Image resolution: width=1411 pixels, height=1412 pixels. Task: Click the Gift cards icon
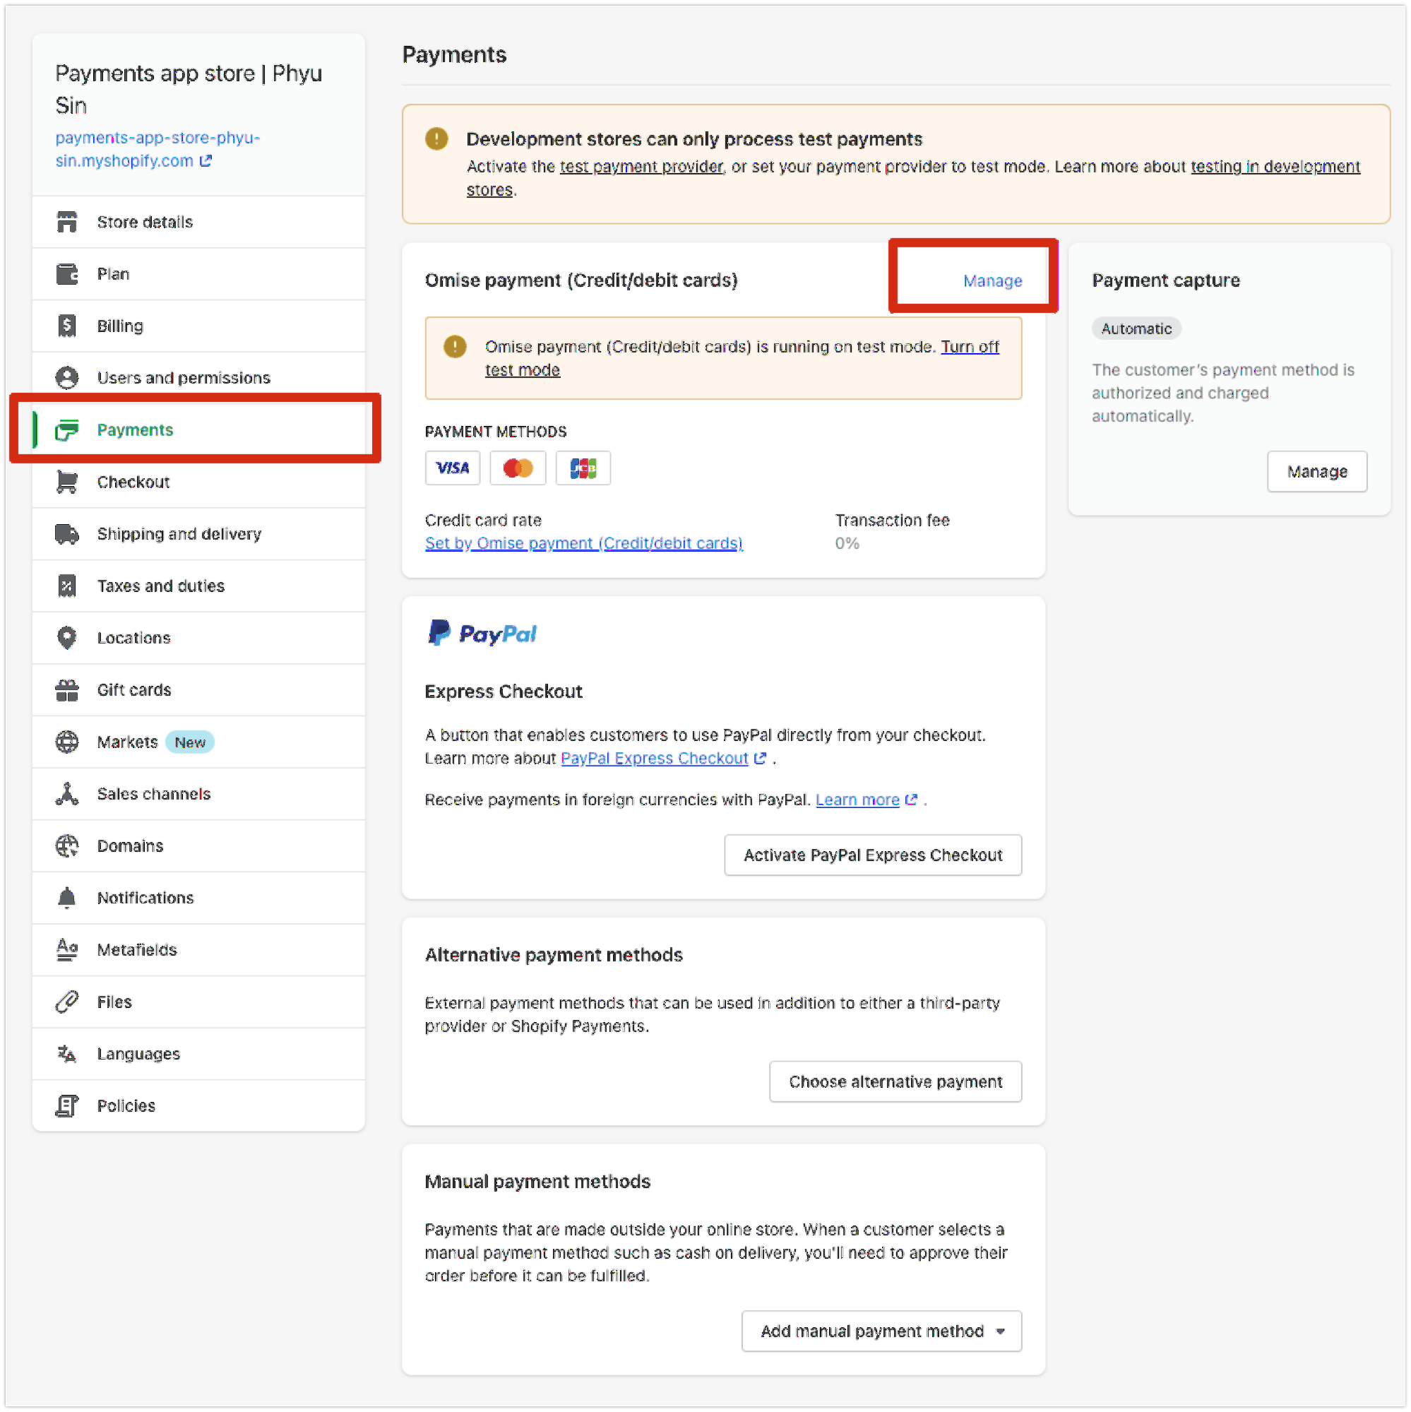[67, 689]
